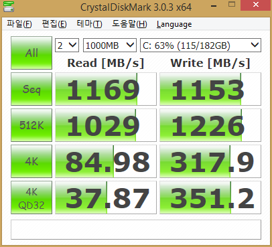Screen dimensions: 272x247
Task: Start the 512K benchmark test
Action: pyautogui.click(x=31, y=125)
